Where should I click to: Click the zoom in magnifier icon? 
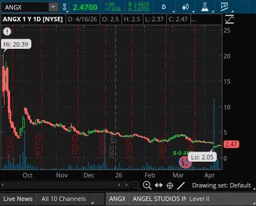(x=147, y=185)
